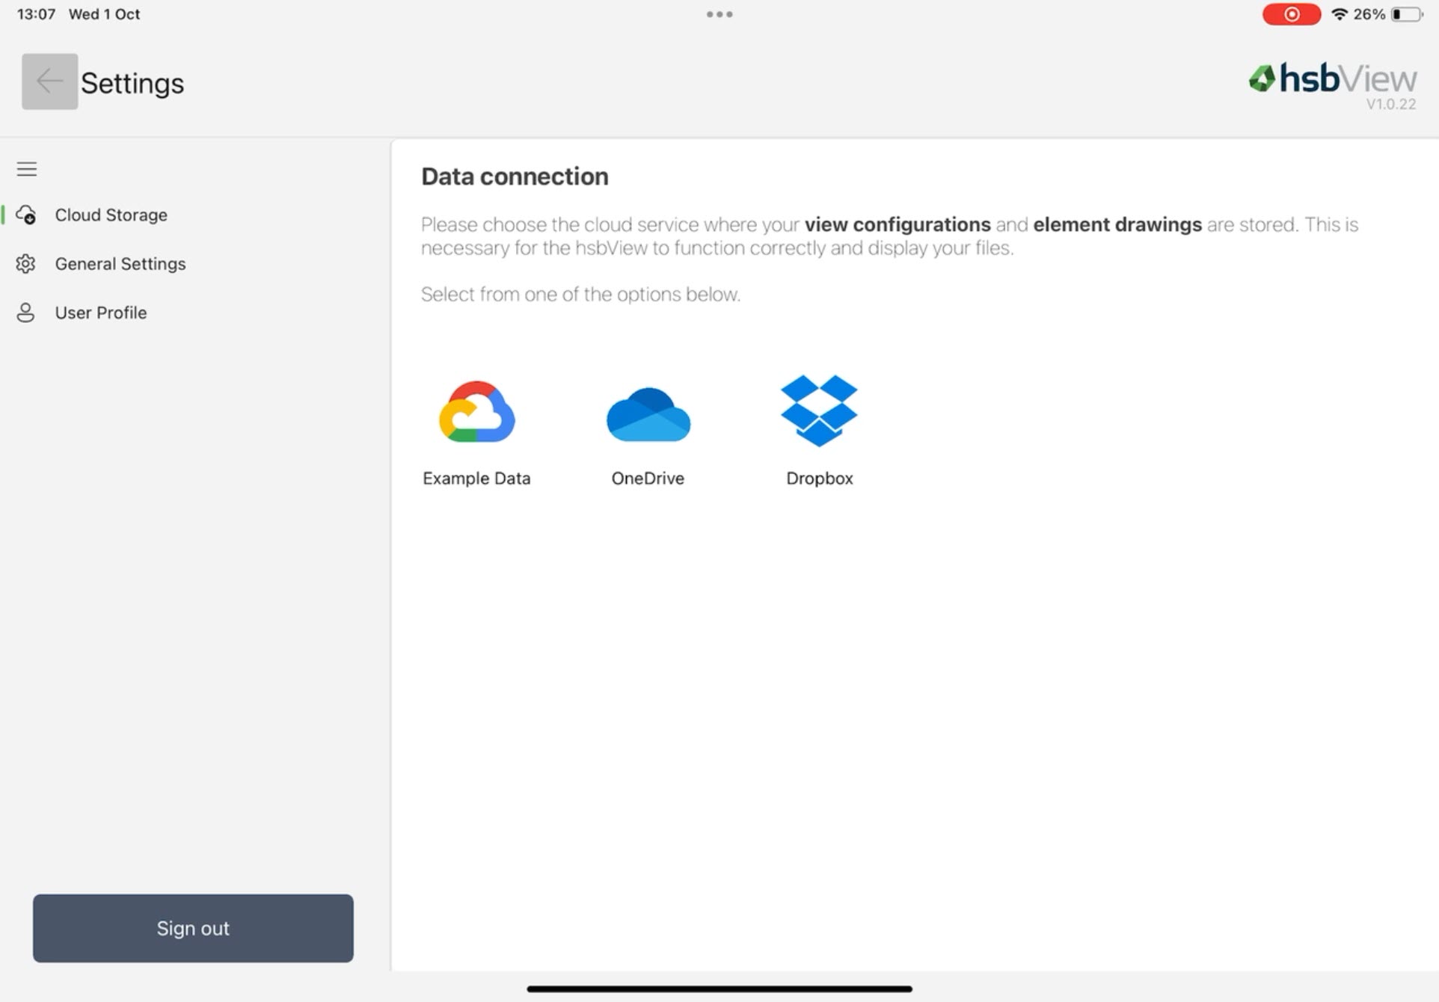Choose the OneDrive cloud icon

coord(648,415)
